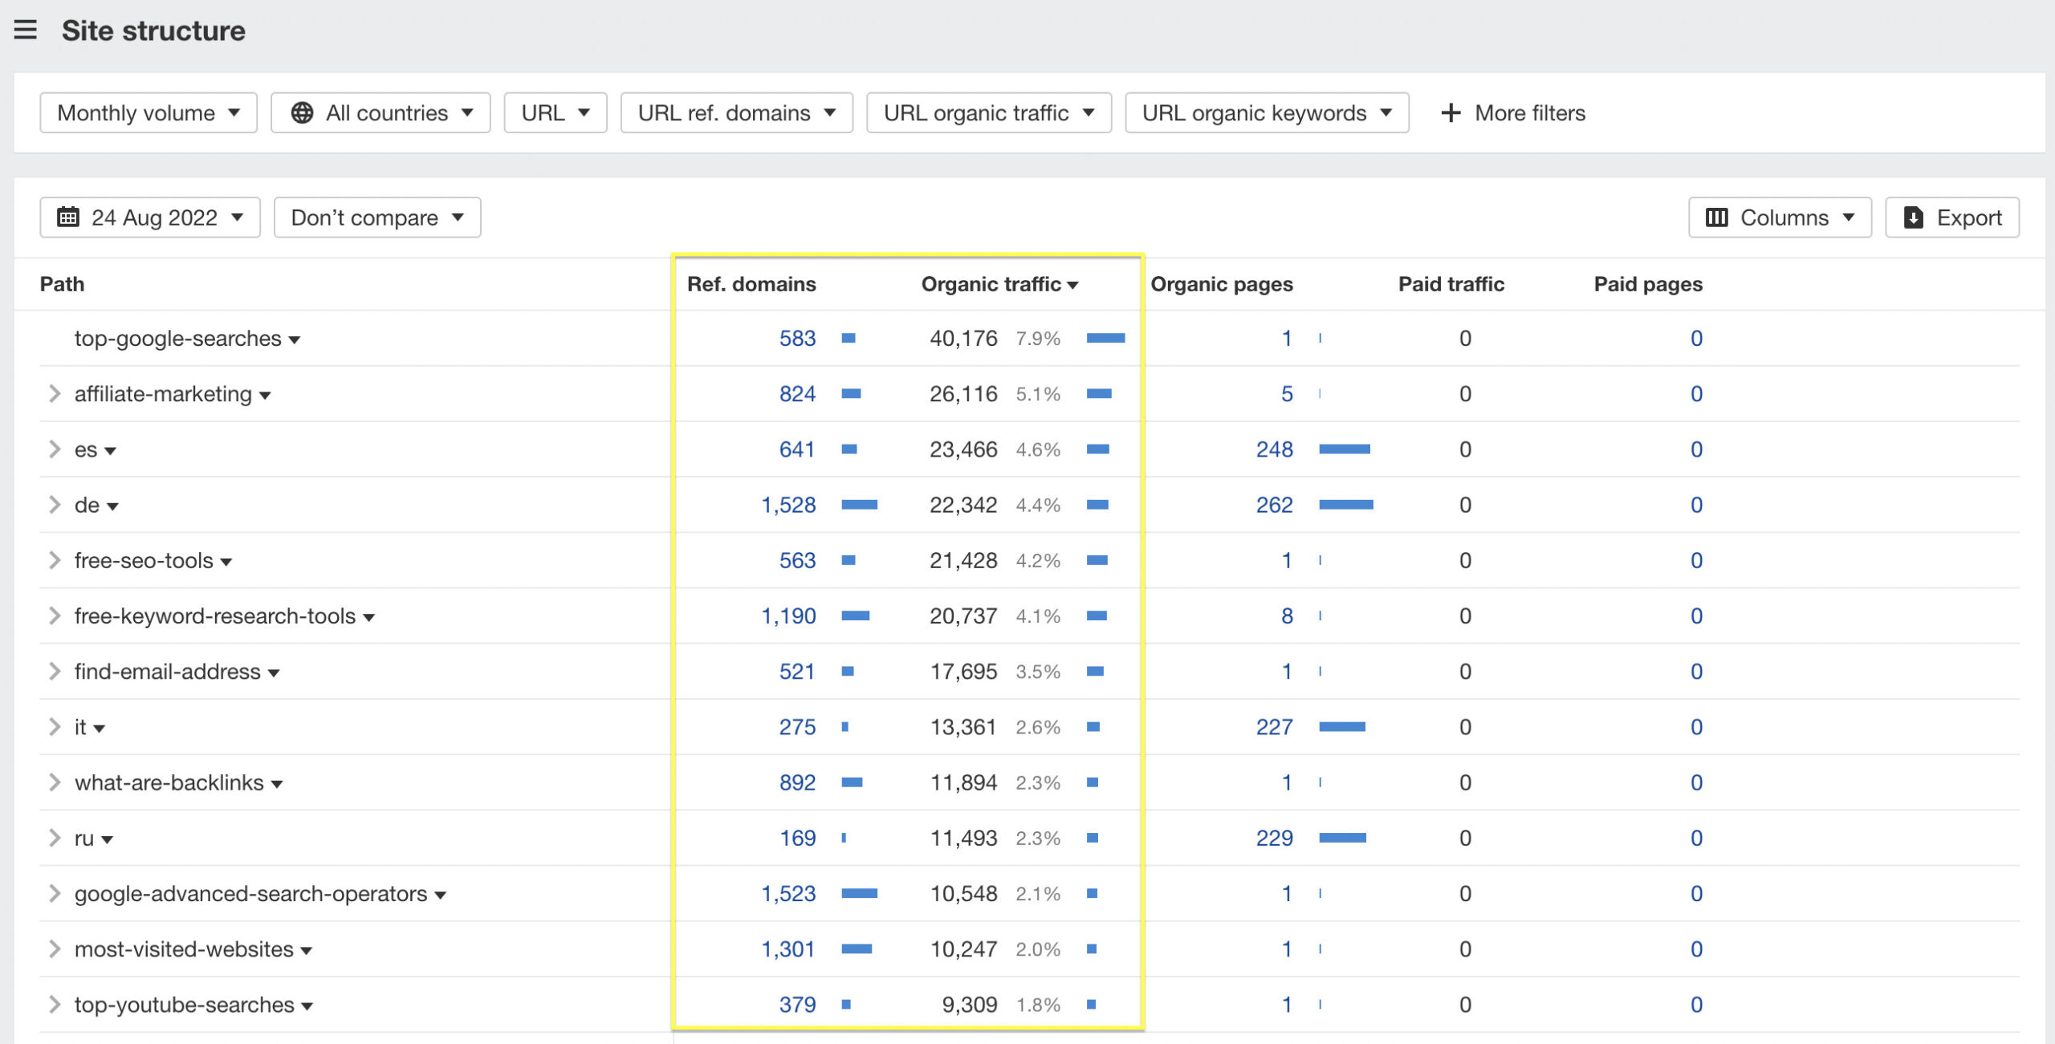Click the download icon inside Export button
The image size is (2055, 1044).
click(x=1913, y=217)
